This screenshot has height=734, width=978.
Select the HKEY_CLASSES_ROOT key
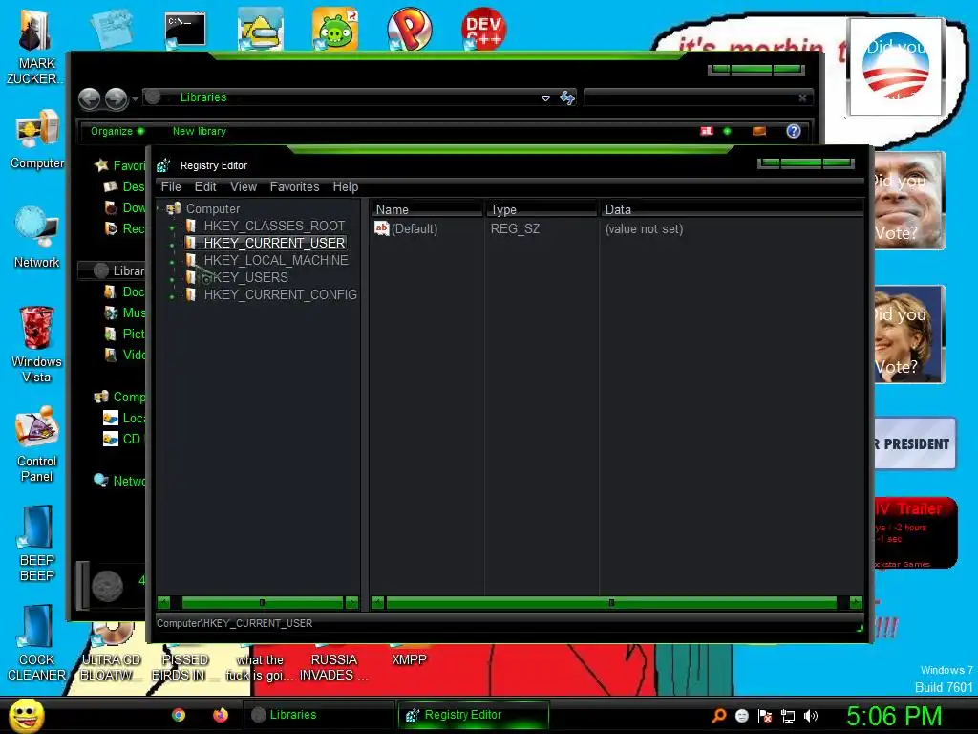[x=274, y=226]
